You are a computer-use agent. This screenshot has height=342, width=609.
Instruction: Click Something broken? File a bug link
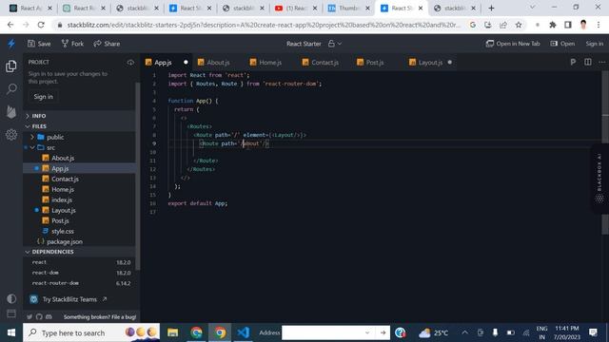(100, 316)
